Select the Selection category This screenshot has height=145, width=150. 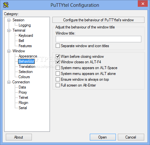click(x=25, y=72)
